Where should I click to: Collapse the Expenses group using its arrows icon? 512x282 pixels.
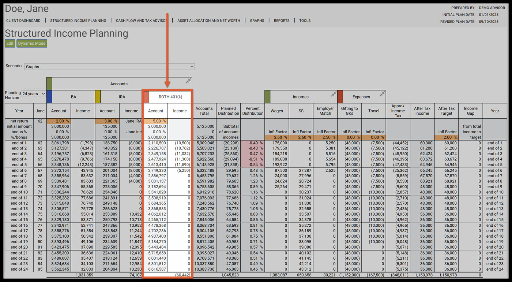coord(382,94)
